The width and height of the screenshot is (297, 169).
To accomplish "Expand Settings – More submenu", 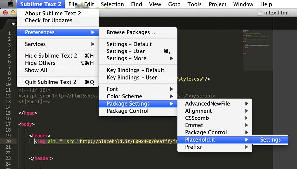I will 138,58.
